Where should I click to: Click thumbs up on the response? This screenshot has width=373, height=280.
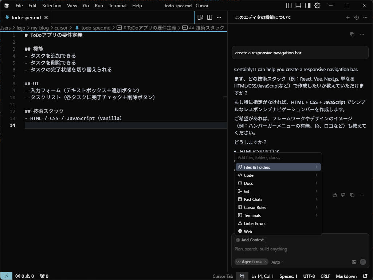[335, 195]
